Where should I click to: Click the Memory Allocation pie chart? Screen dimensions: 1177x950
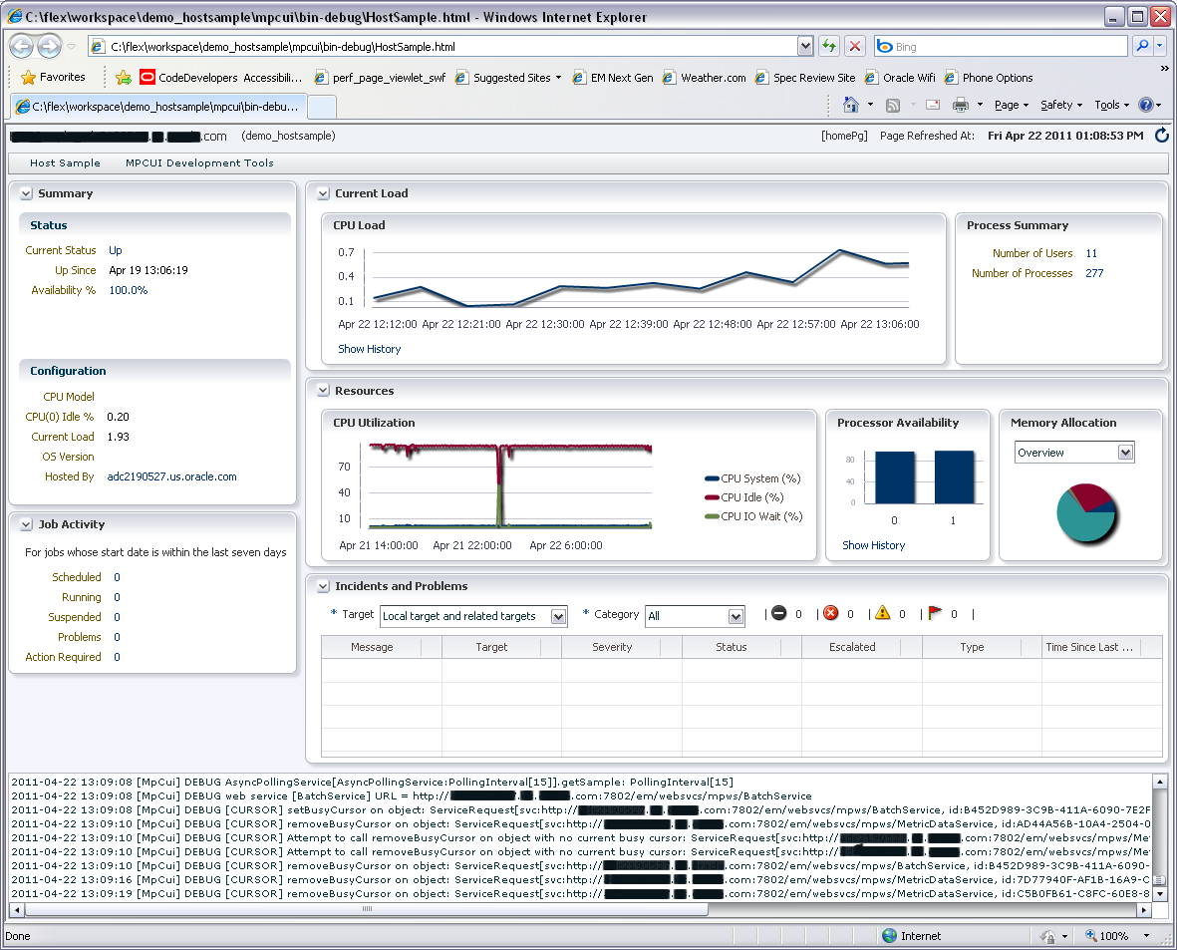click(1086, 513)
